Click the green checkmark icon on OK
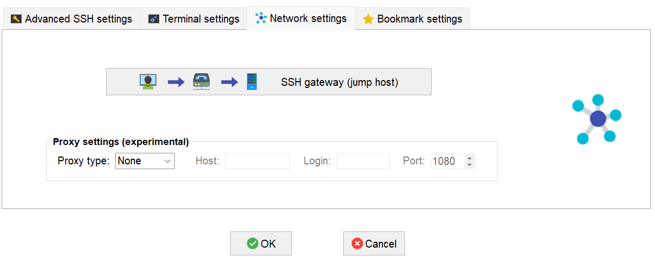Viewport: 655px width, 257px height. [253, 243]
